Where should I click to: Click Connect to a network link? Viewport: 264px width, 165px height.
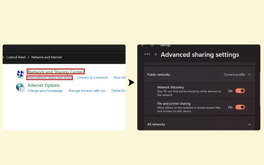tap(92, 78)
